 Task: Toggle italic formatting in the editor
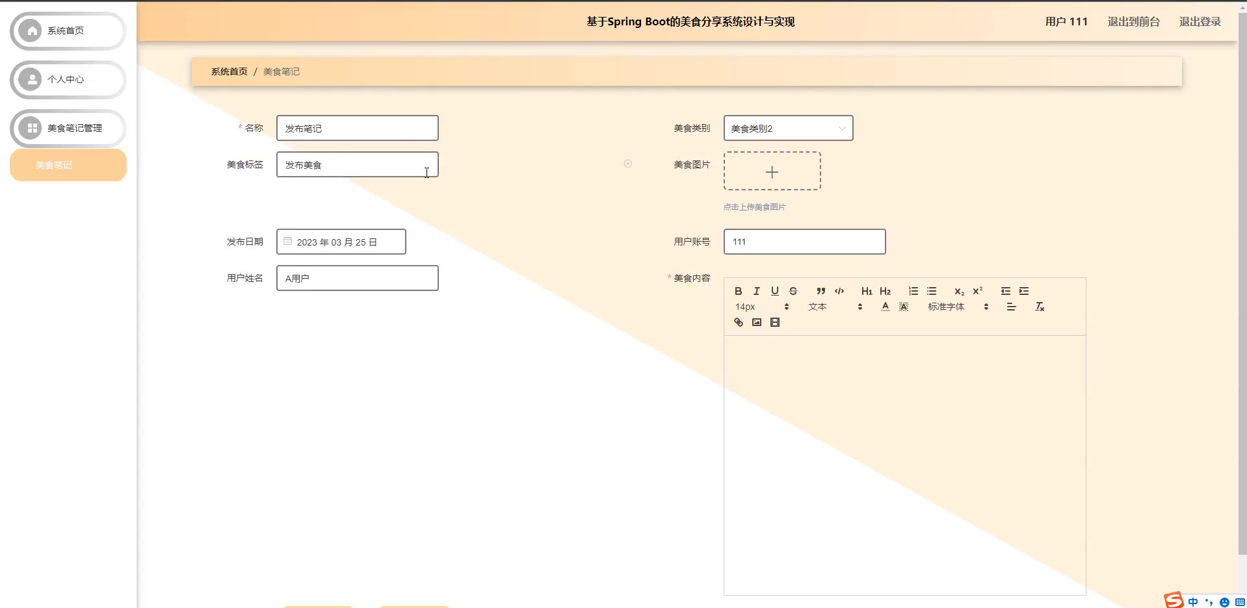pyautogui.click(x=756, y=291)
